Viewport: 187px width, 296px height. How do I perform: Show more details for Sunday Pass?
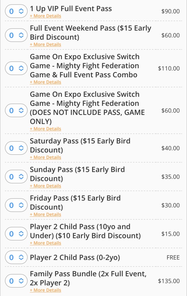[x=46, y=186]
